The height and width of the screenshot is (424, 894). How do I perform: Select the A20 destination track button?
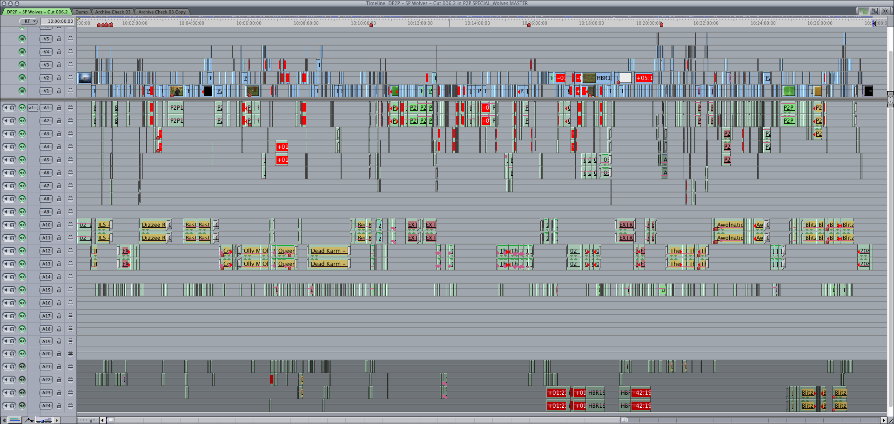[46, 354]
